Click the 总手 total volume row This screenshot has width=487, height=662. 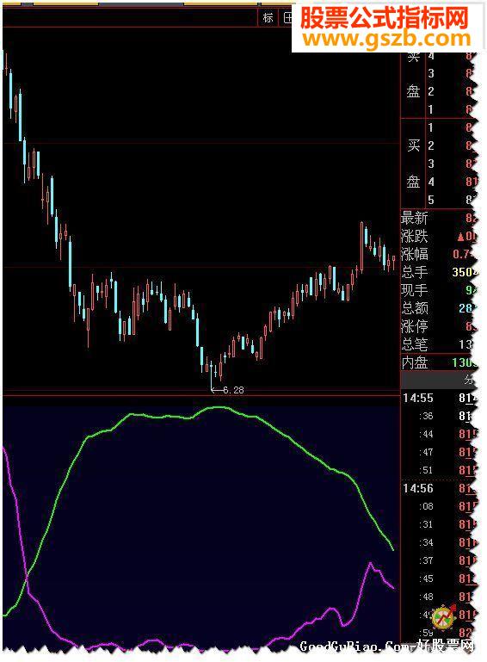(439, 272)
